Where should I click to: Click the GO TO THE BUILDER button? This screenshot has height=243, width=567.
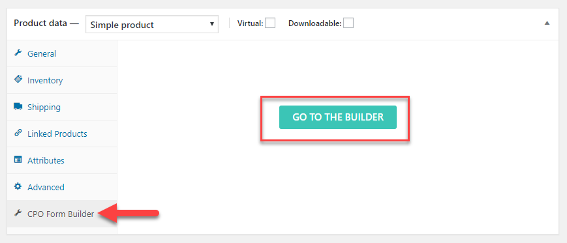point(338,117)
